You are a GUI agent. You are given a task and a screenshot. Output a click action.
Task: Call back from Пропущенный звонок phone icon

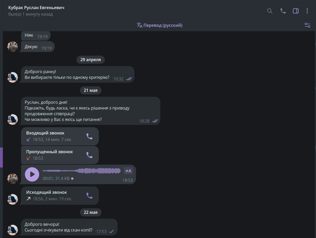[89, 155]
